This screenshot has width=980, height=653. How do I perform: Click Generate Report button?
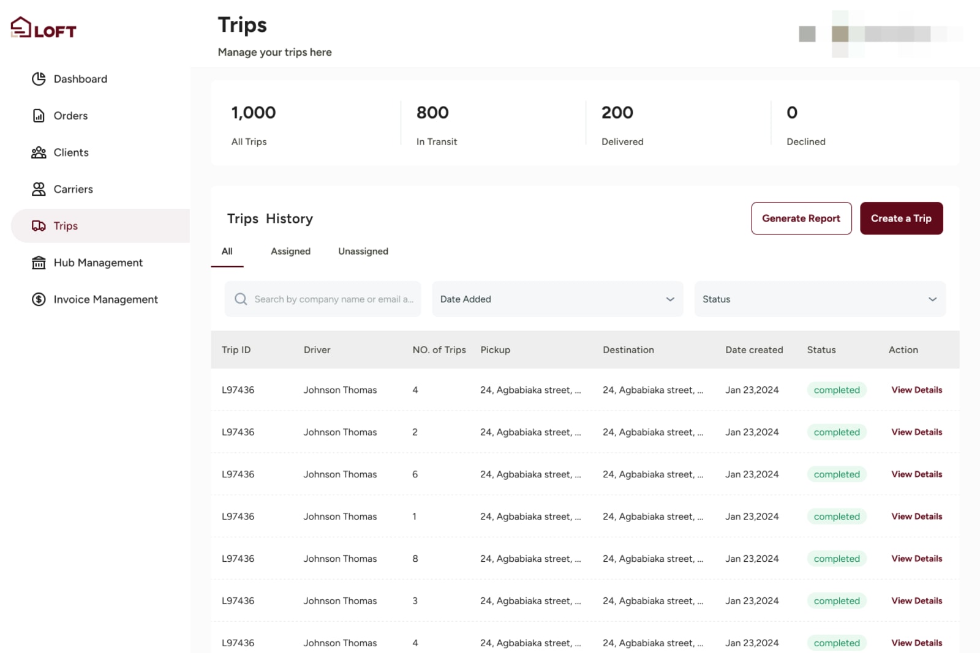tap(801, 218)
